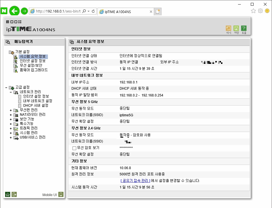
Task: Expand the 트래픽 관리 tree node
Action: pyautogui.click(x=11, y=129)
